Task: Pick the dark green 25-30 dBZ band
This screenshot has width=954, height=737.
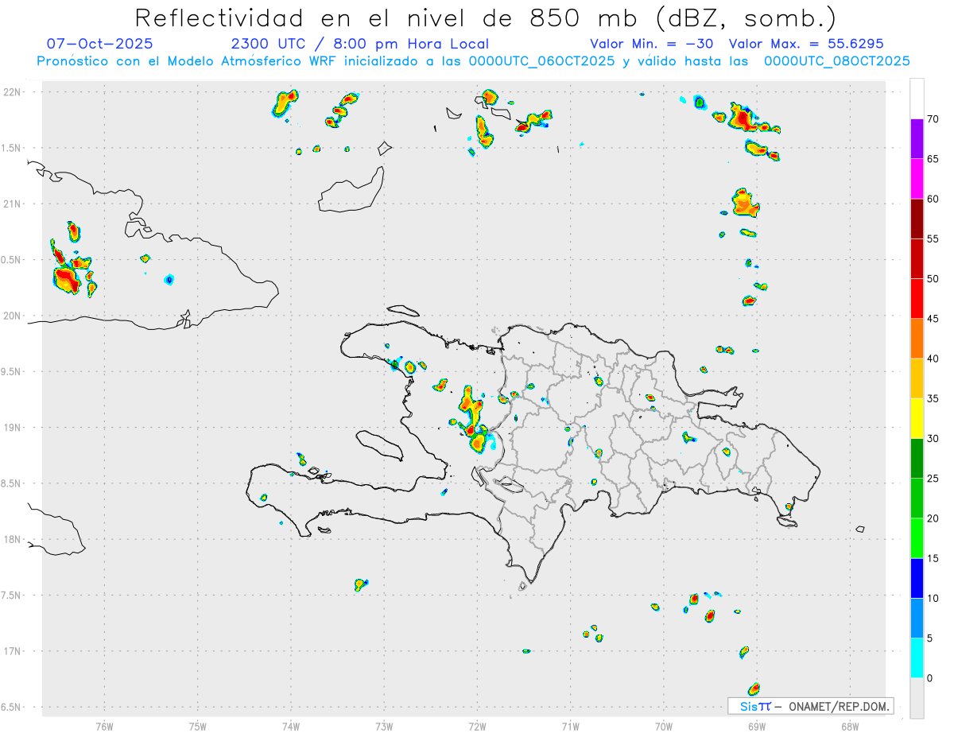Action: click(x=917, y=459)
